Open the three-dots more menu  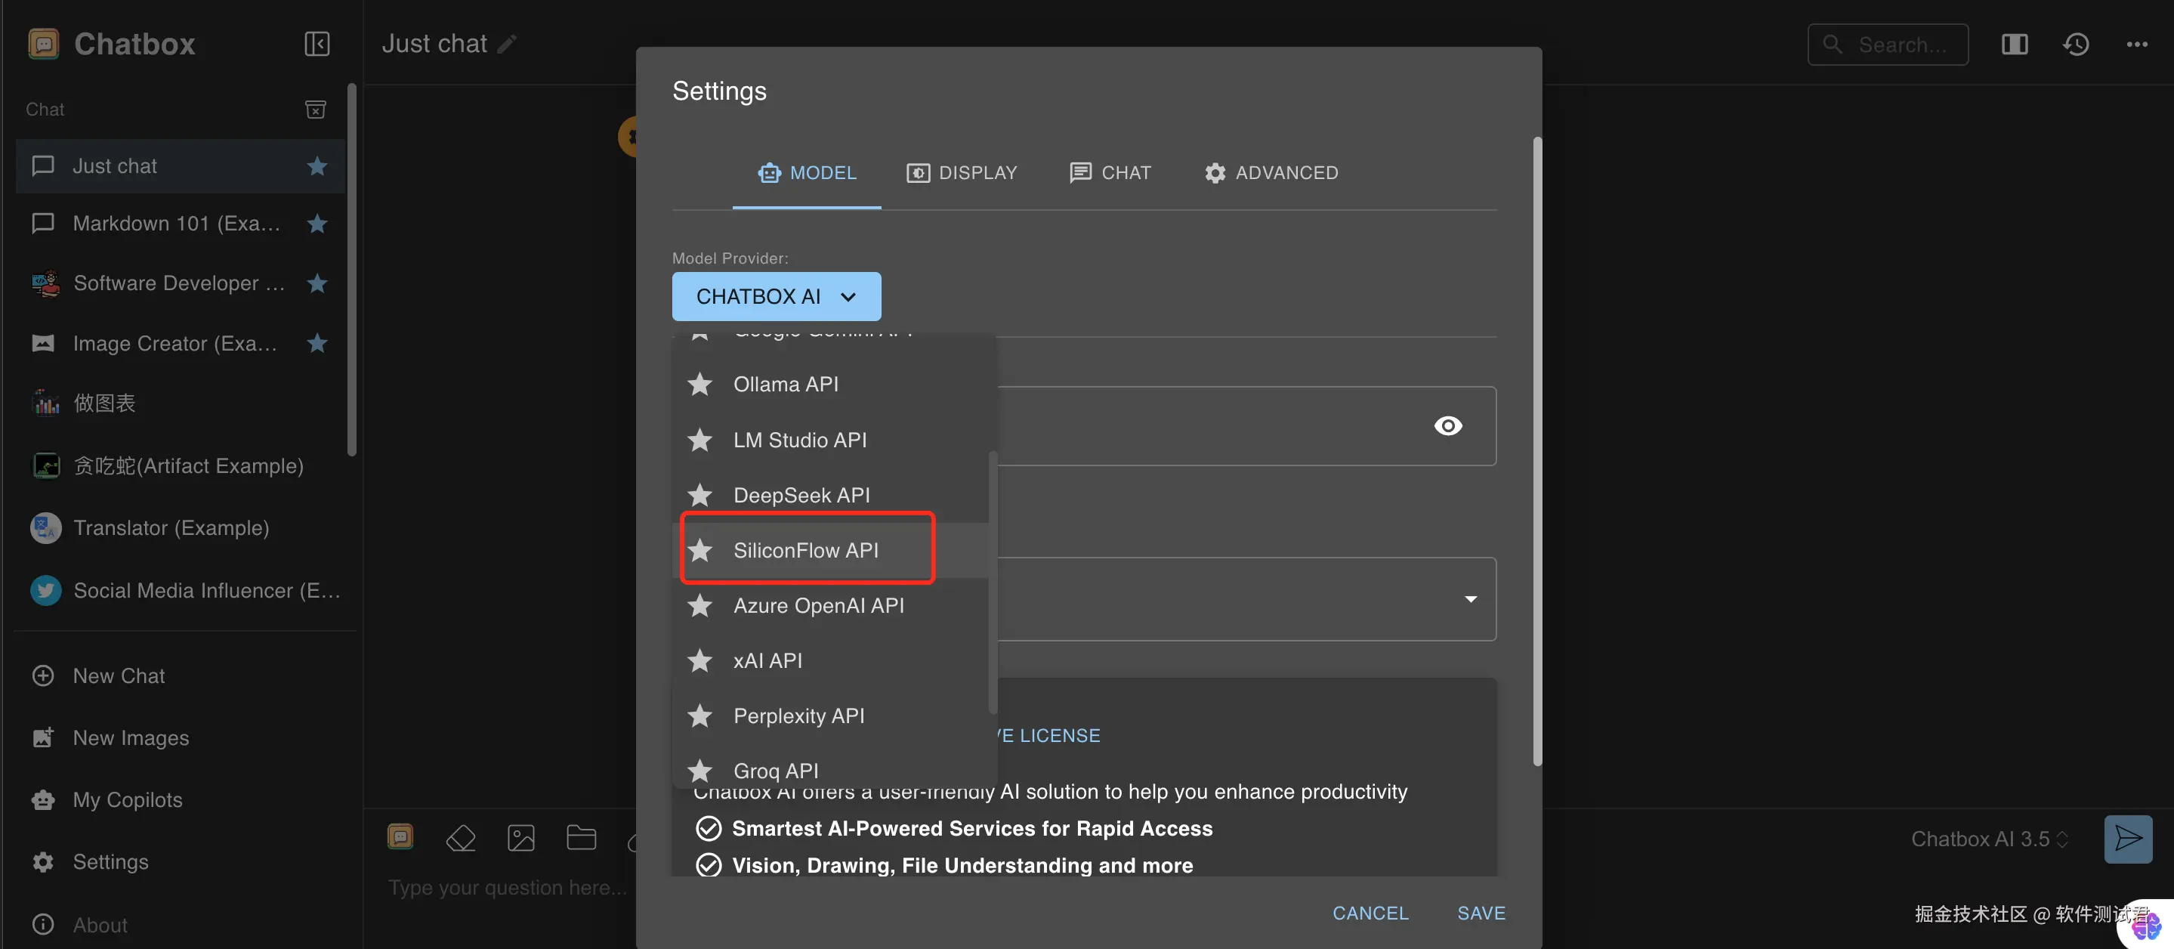[2136, 44]
